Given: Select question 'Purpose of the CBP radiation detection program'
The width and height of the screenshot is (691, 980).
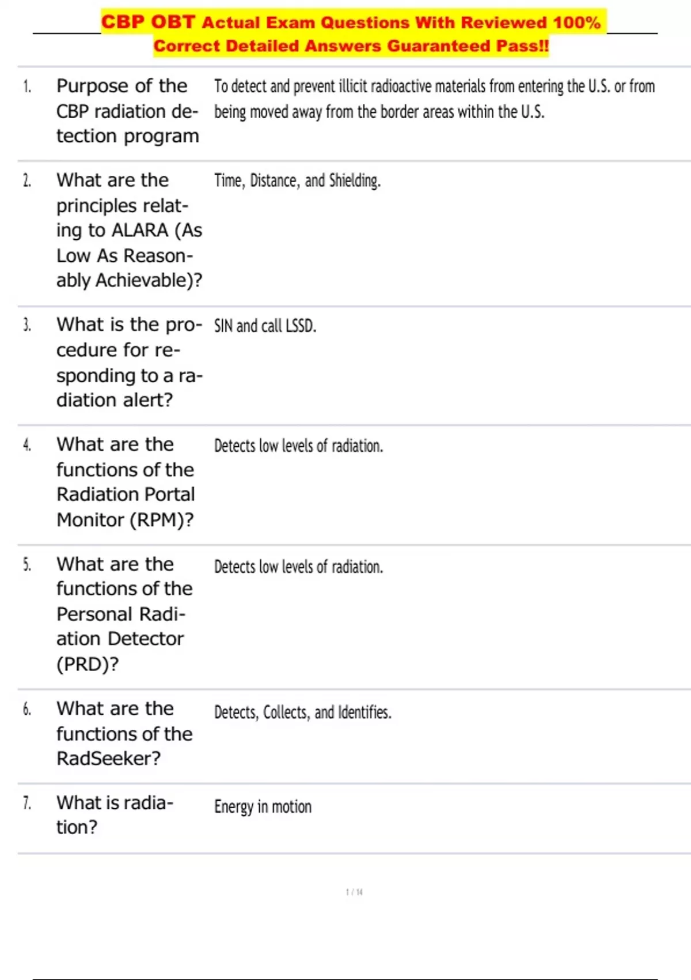Looking at the screenshot, I should (127, 111).
